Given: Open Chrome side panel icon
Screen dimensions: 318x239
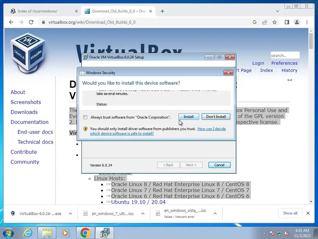Looking at the screenshot, I should (x=287, y=22).
